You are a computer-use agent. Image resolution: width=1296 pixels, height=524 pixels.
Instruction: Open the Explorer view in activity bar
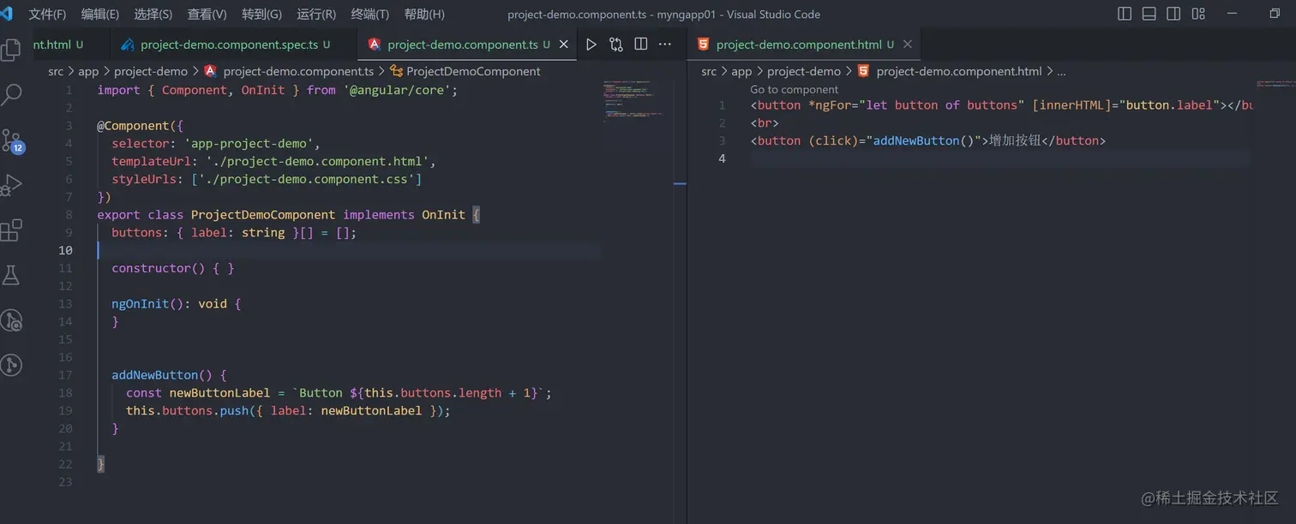coord(11,50)
